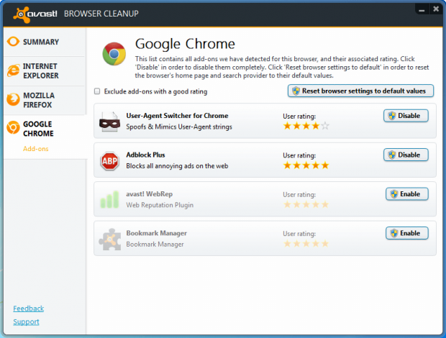This screenshot has width=446, height=338.
Task: Switch to Mozilla Firefox section
Action: [x=45, y=100]
